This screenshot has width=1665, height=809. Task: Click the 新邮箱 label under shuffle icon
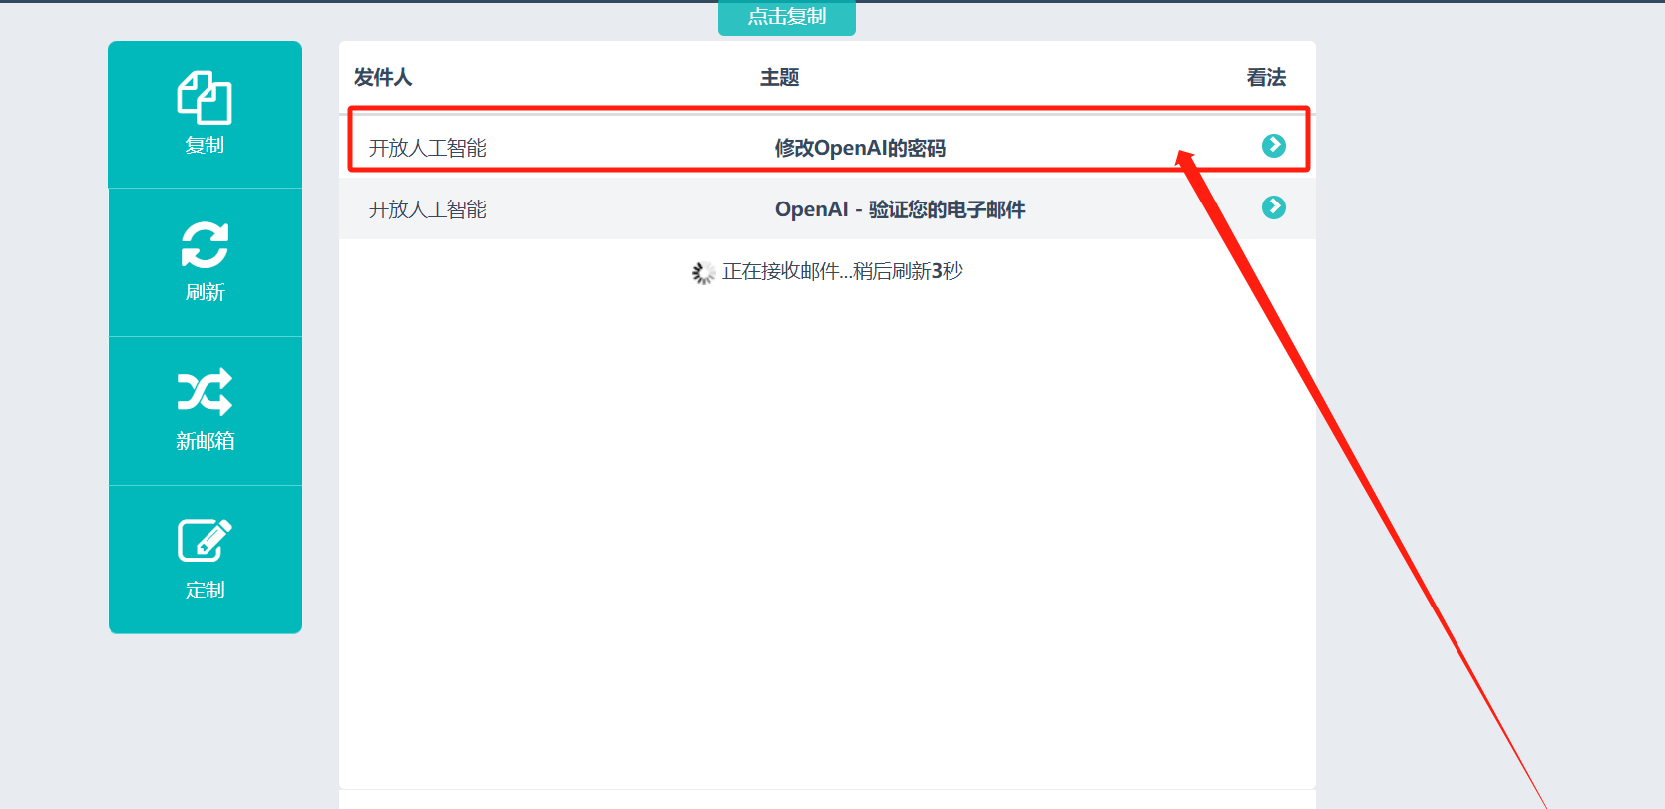coord(205,441)
